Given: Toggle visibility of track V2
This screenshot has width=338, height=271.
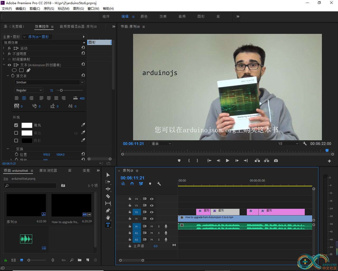Looking at the screenshot, I should 152,212.
